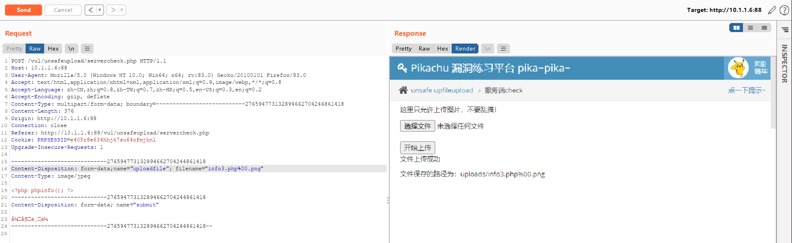Switch Request view to Pretty tab
Viewport: 792px width, 243px height.
pos(14,49)
